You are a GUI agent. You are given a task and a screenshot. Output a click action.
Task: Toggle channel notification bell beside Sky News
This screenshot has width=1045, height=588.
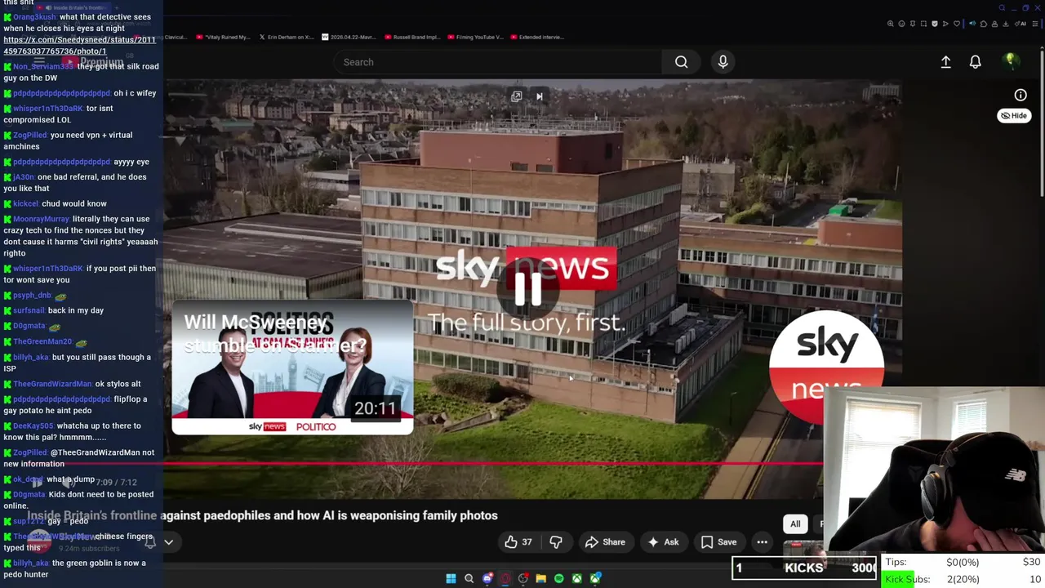[x=150, y=541]
